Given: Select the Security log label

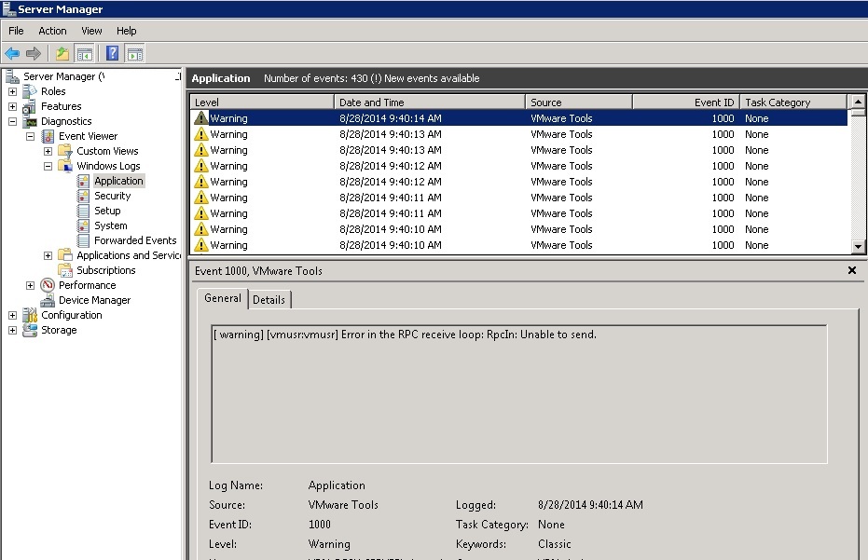Looking at the screenshot, I should [x=113, y=196].
